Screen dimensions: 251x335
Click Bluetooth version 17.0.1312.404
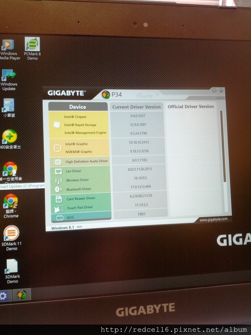pos(141,187)
